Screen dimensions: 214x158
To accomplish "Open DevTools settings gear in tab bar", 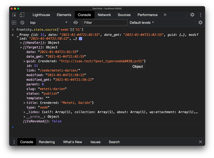I will pyautogui.click(x=192, y=15).
